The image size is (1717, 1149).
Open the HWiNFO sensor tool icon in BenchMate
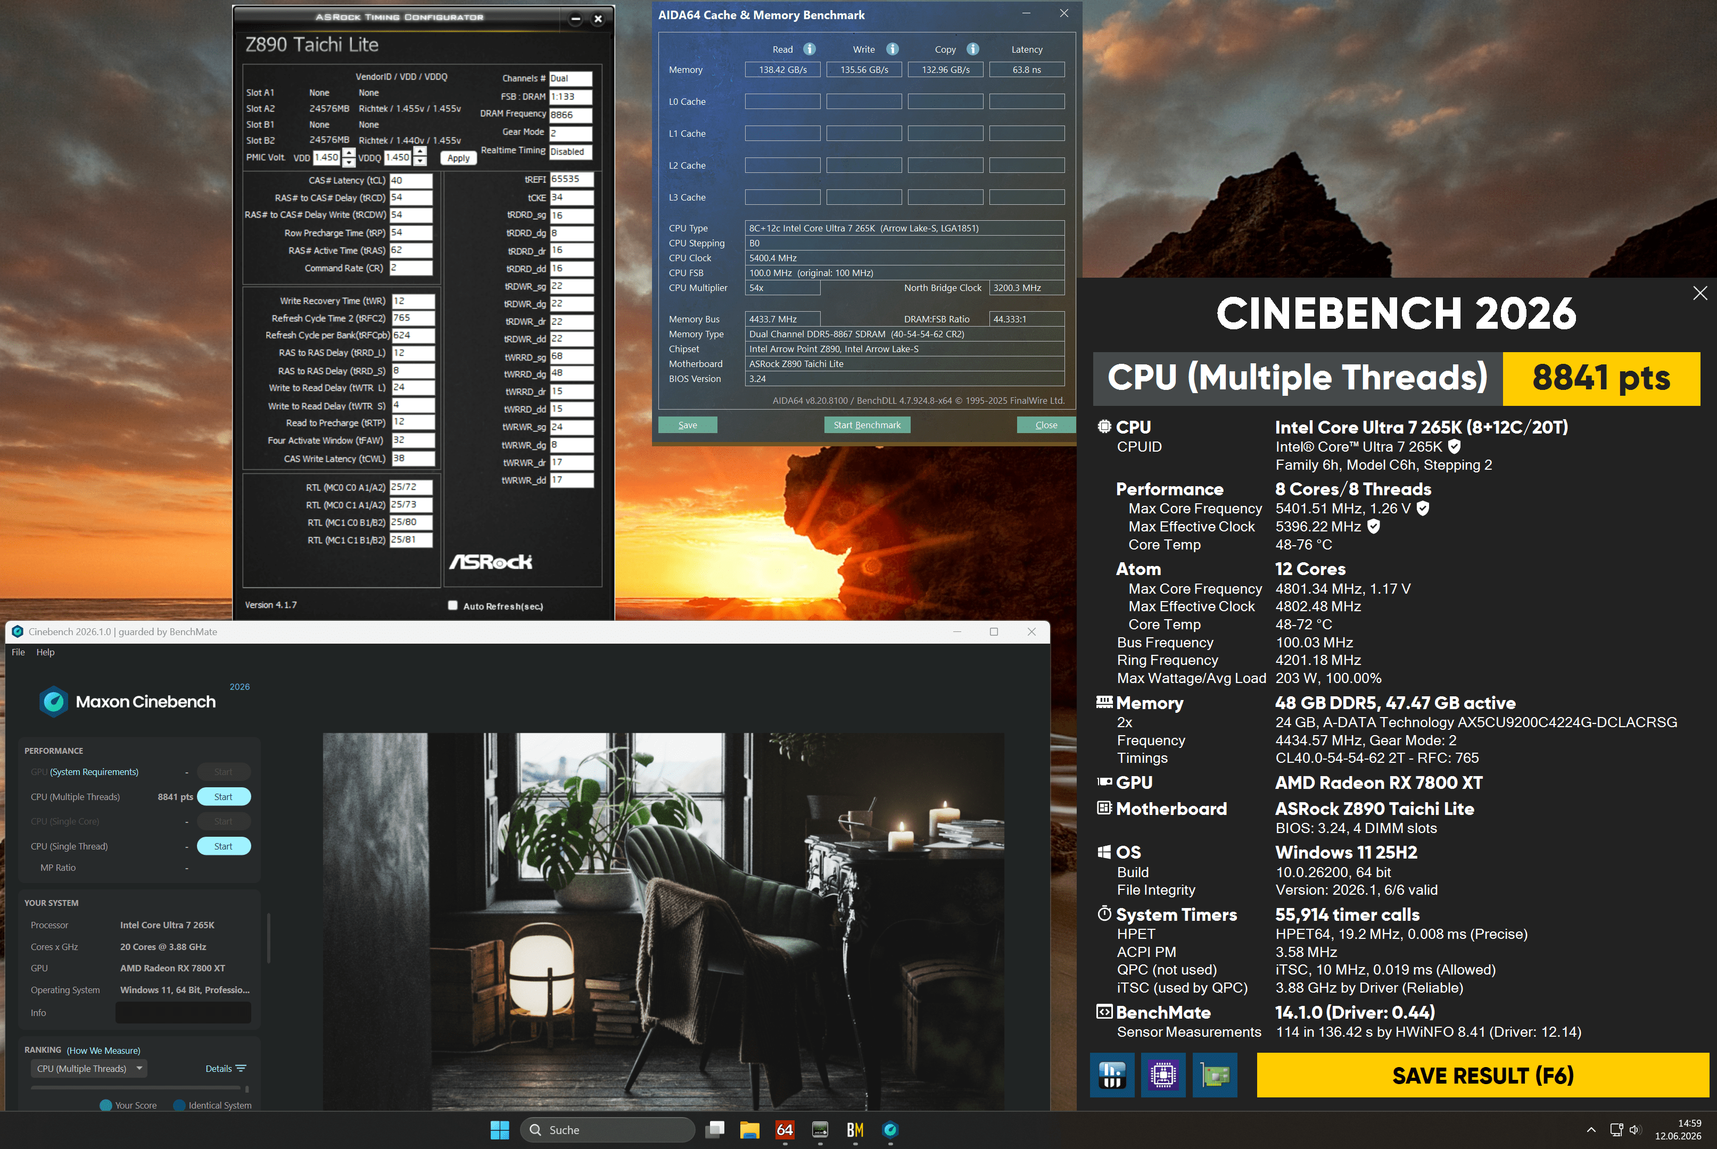(1111, 1075)
